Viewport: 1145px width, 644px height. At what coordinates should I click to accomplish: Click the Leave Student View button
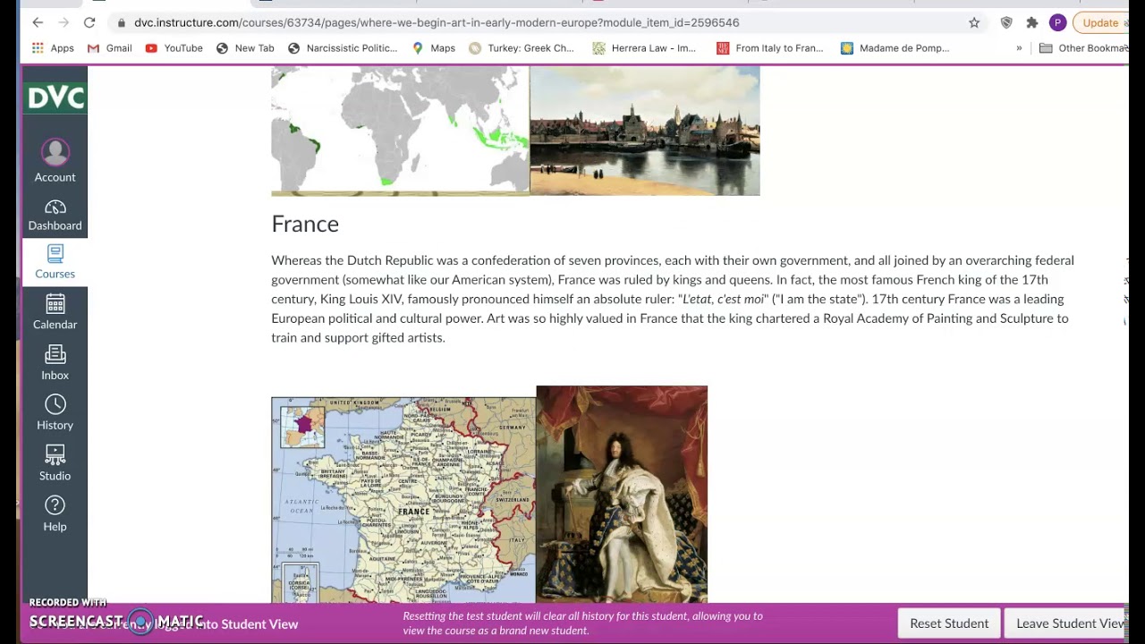(1066, 623)
